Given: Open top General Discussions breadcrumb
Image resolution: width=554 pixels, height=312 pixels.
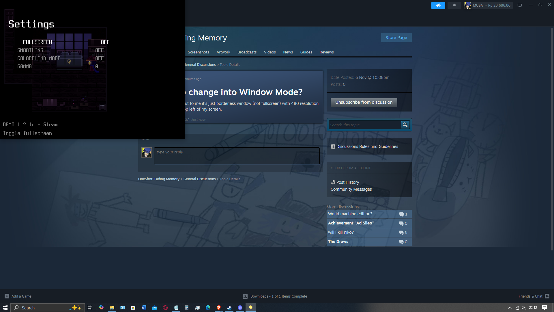Looking at the screenshot, I should pyautogui.click(x=200, y=65).
